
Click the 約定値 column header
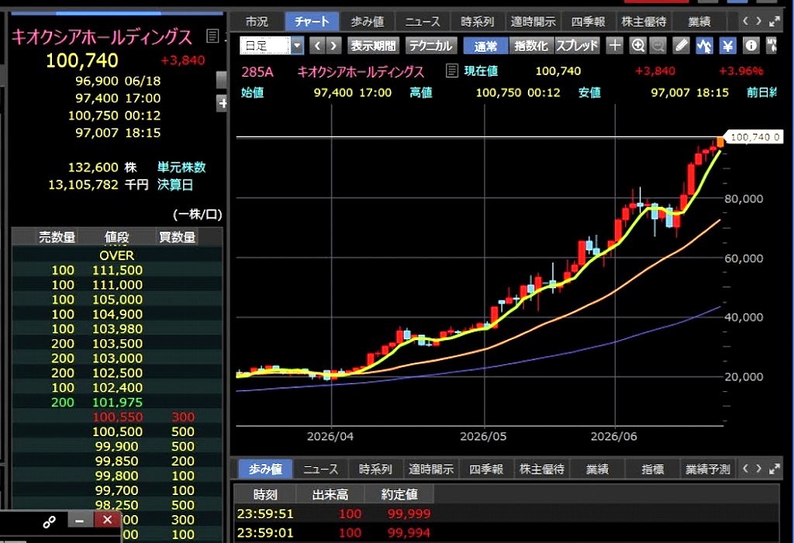399,494
